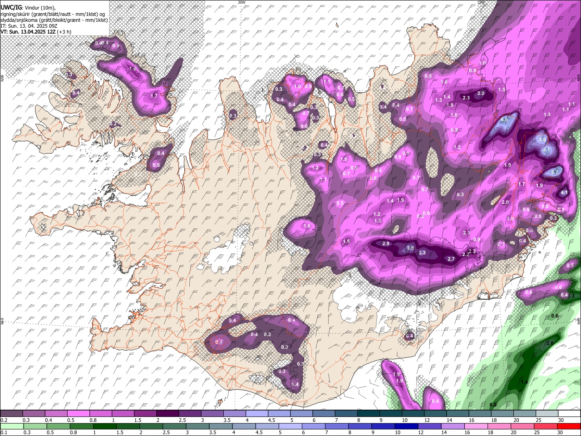Click the 6.1 precipitation value on the map
Viewport: 581px width, 436px height.
tap(546, 150)
